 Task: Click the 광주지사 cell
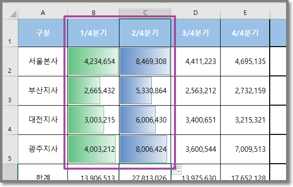(43, 149)
